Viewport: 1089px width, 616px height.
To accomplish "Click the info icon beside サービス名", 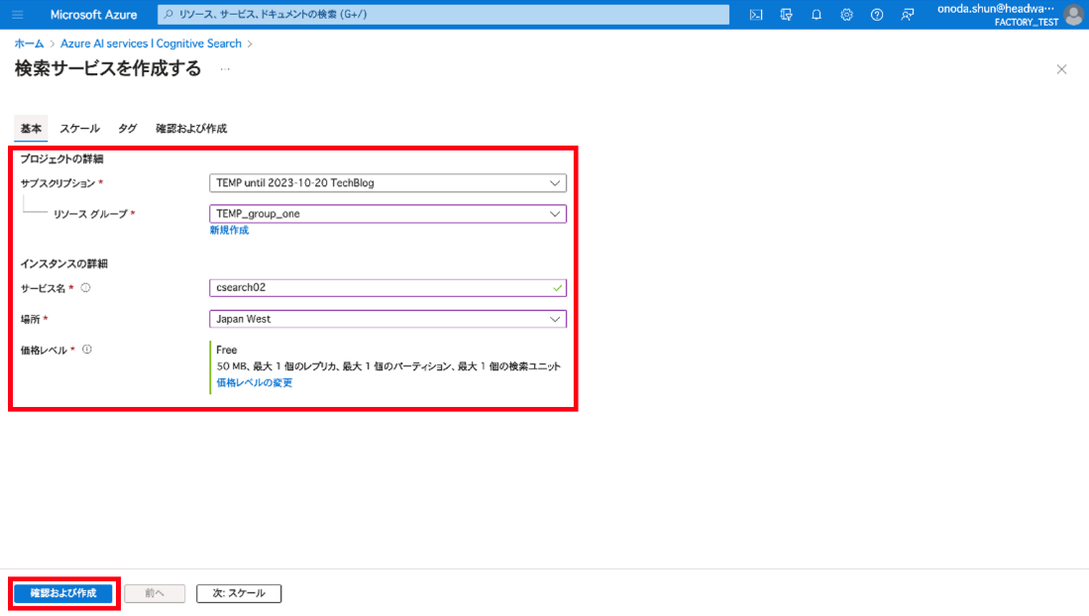I will [x=85, y=287].
